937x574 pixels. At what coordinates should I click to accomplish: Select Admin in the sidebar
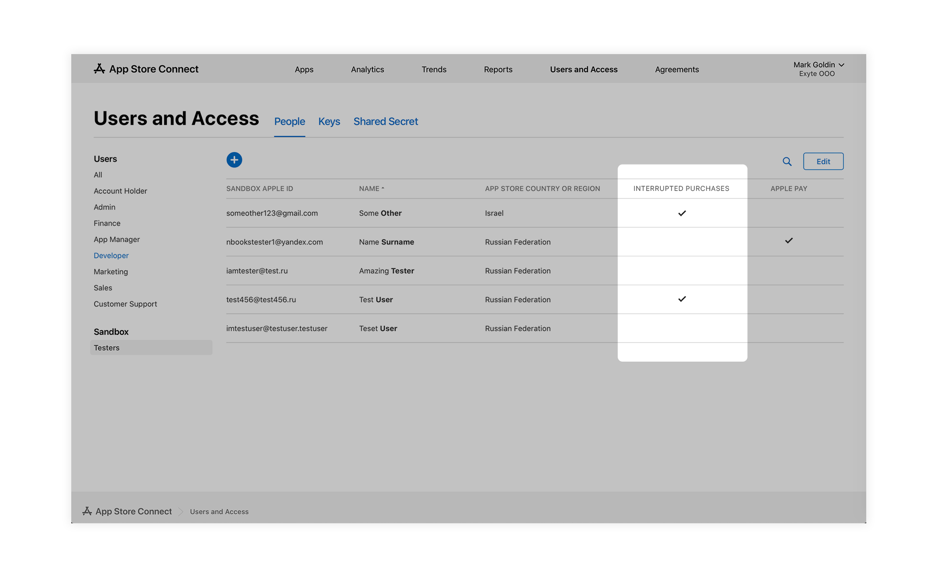pyautogui.click(x=105, y=207)
